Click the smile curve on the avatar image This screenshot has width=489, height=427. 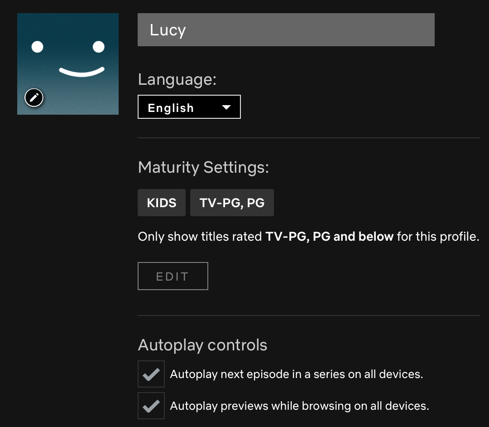81,72
